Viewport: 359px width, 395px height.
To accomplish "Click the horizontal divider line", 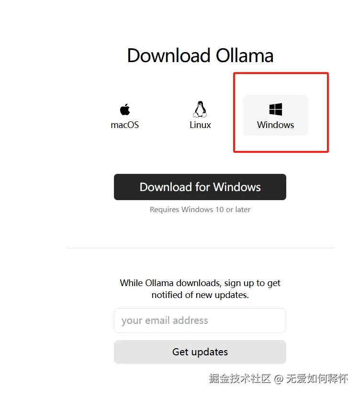I will (200, 248).
